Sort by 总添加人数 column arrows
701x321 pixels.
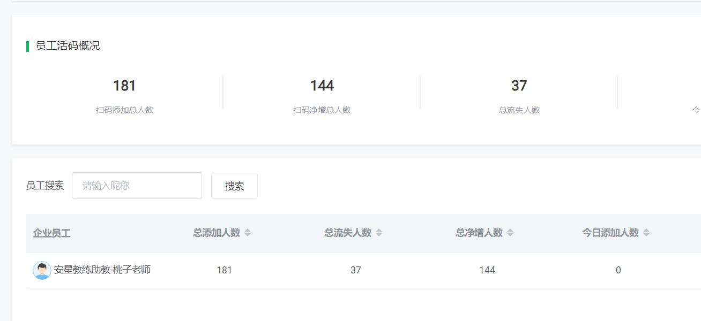tap(248, 233)
